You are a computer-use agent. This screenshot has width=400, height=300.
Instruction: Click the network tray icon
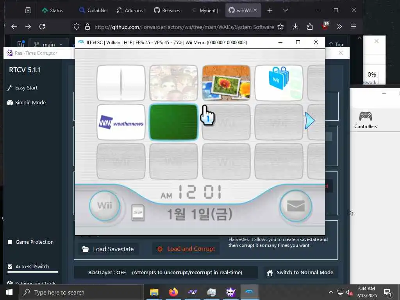340,292
